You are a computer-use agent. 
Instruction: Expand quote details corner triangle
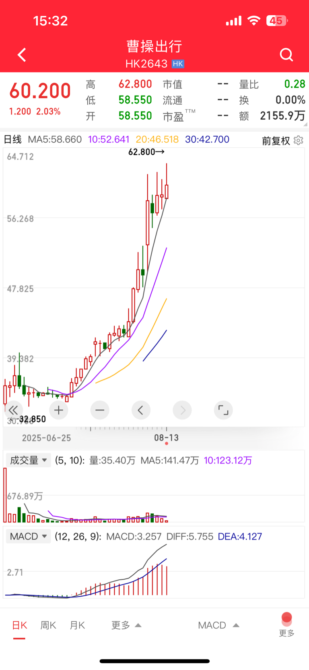pos(305,125)
